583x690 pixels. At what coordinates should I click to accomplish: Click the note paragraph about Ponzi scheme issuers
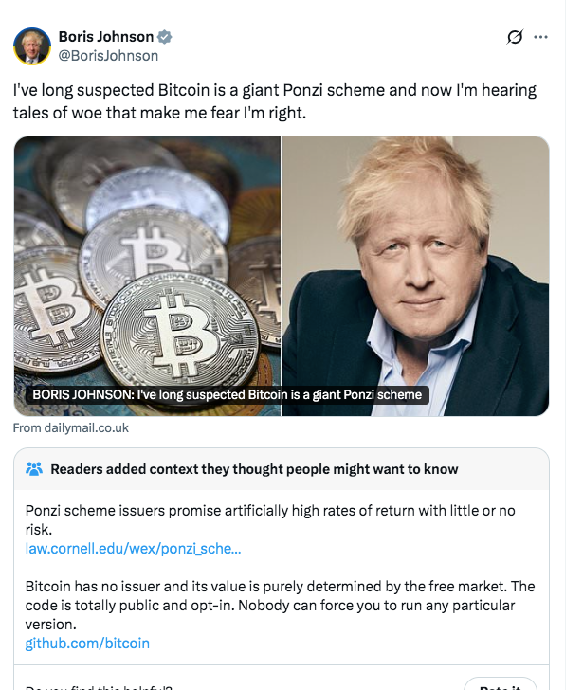pyautogui.click(x=270, y=519)
